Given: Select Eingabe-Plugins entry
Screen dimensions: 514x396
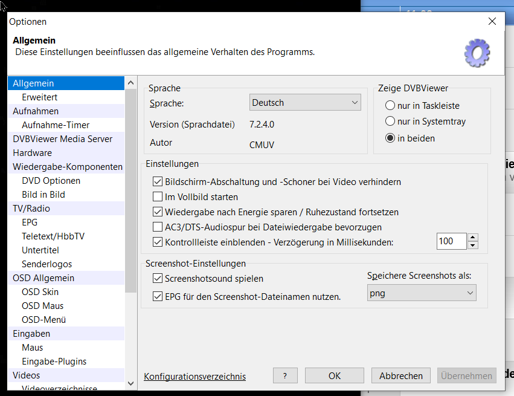Looking at the screenshot, I should click(66, 361).
